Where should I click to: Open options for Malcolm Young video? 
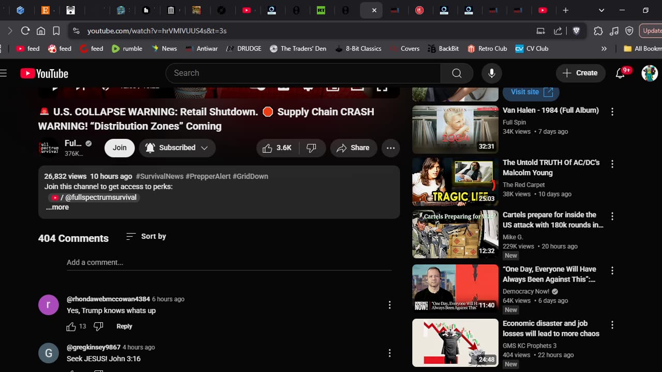612,164
